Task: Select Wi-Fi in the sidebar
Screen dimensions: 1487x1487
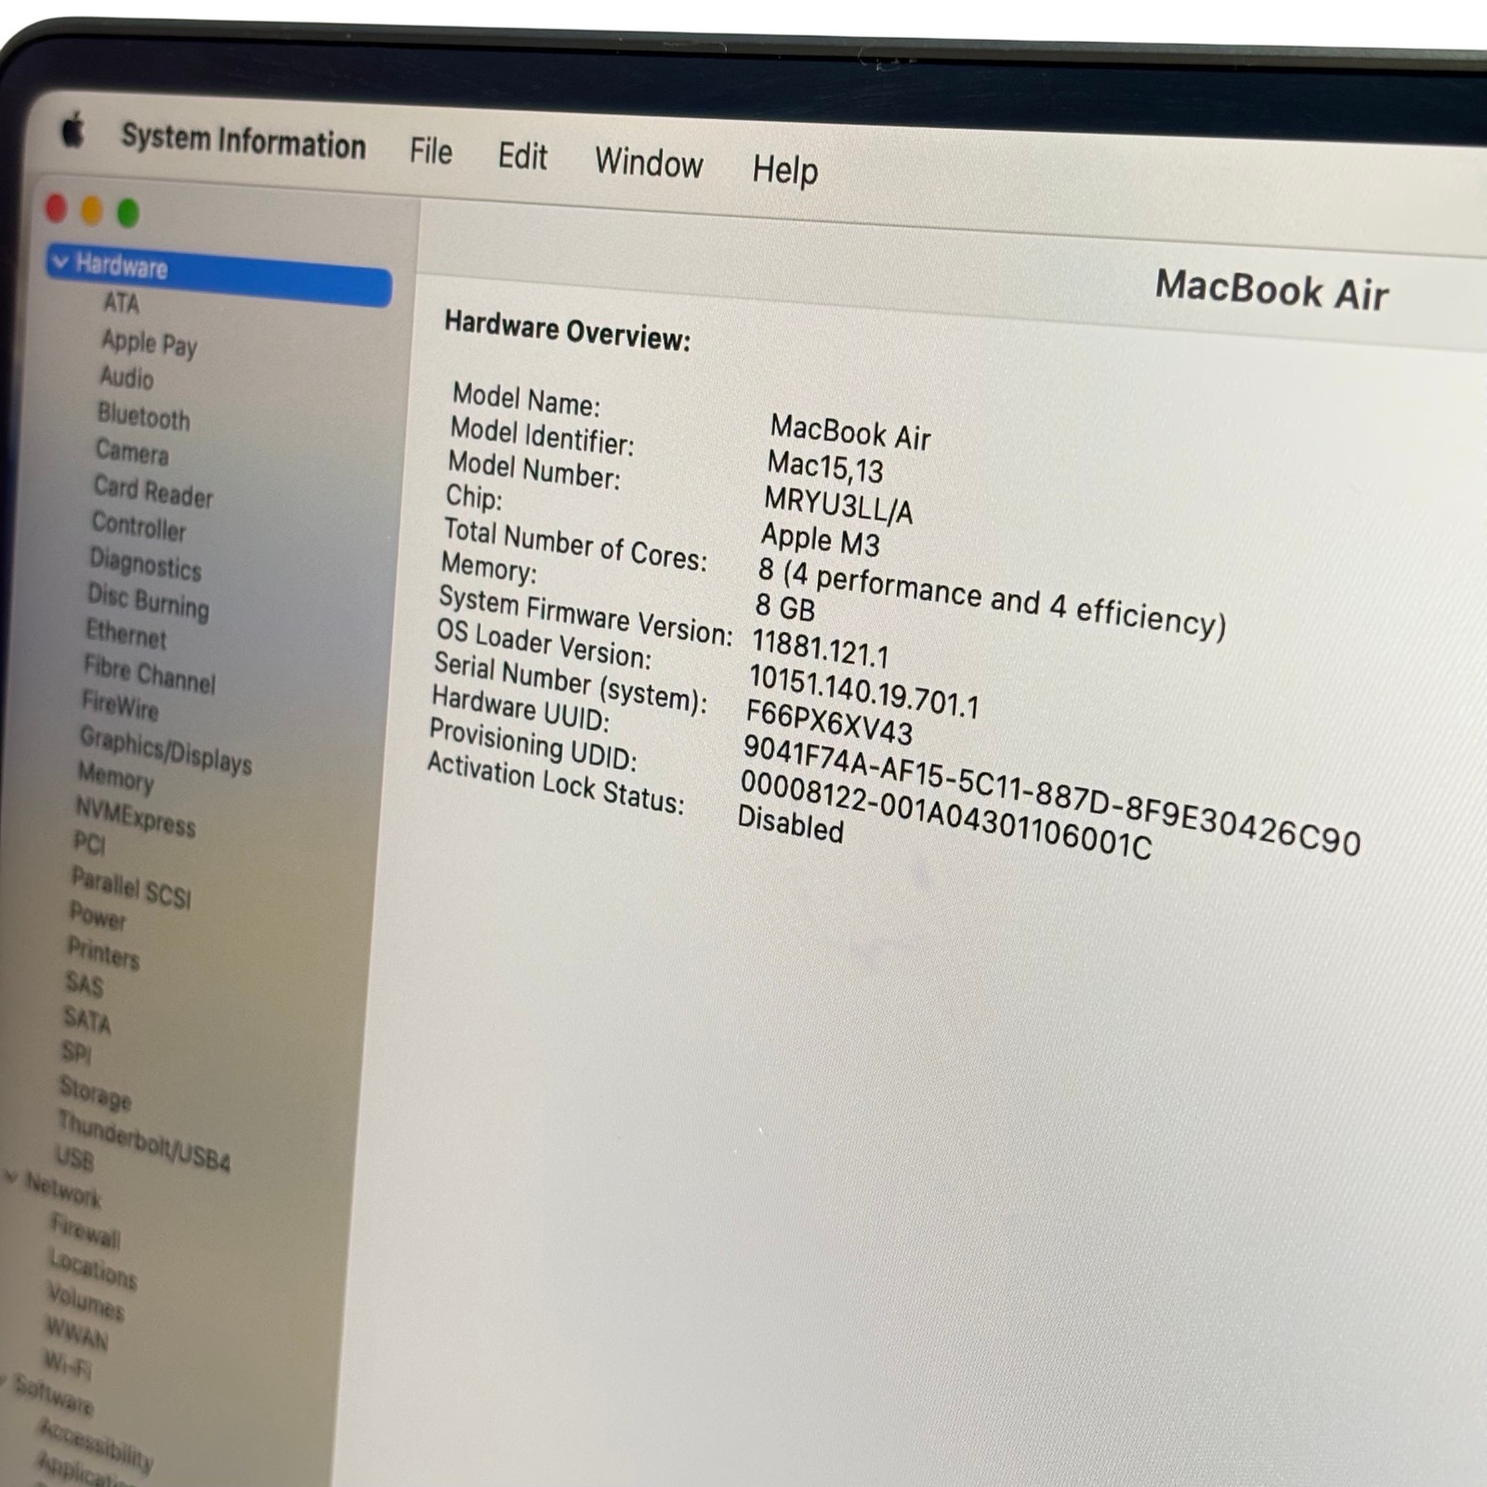Action: click(x=67, y=1365)
